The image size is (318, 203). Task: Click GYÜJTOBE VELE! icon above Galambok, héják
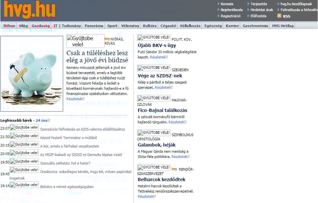point(154,133)
